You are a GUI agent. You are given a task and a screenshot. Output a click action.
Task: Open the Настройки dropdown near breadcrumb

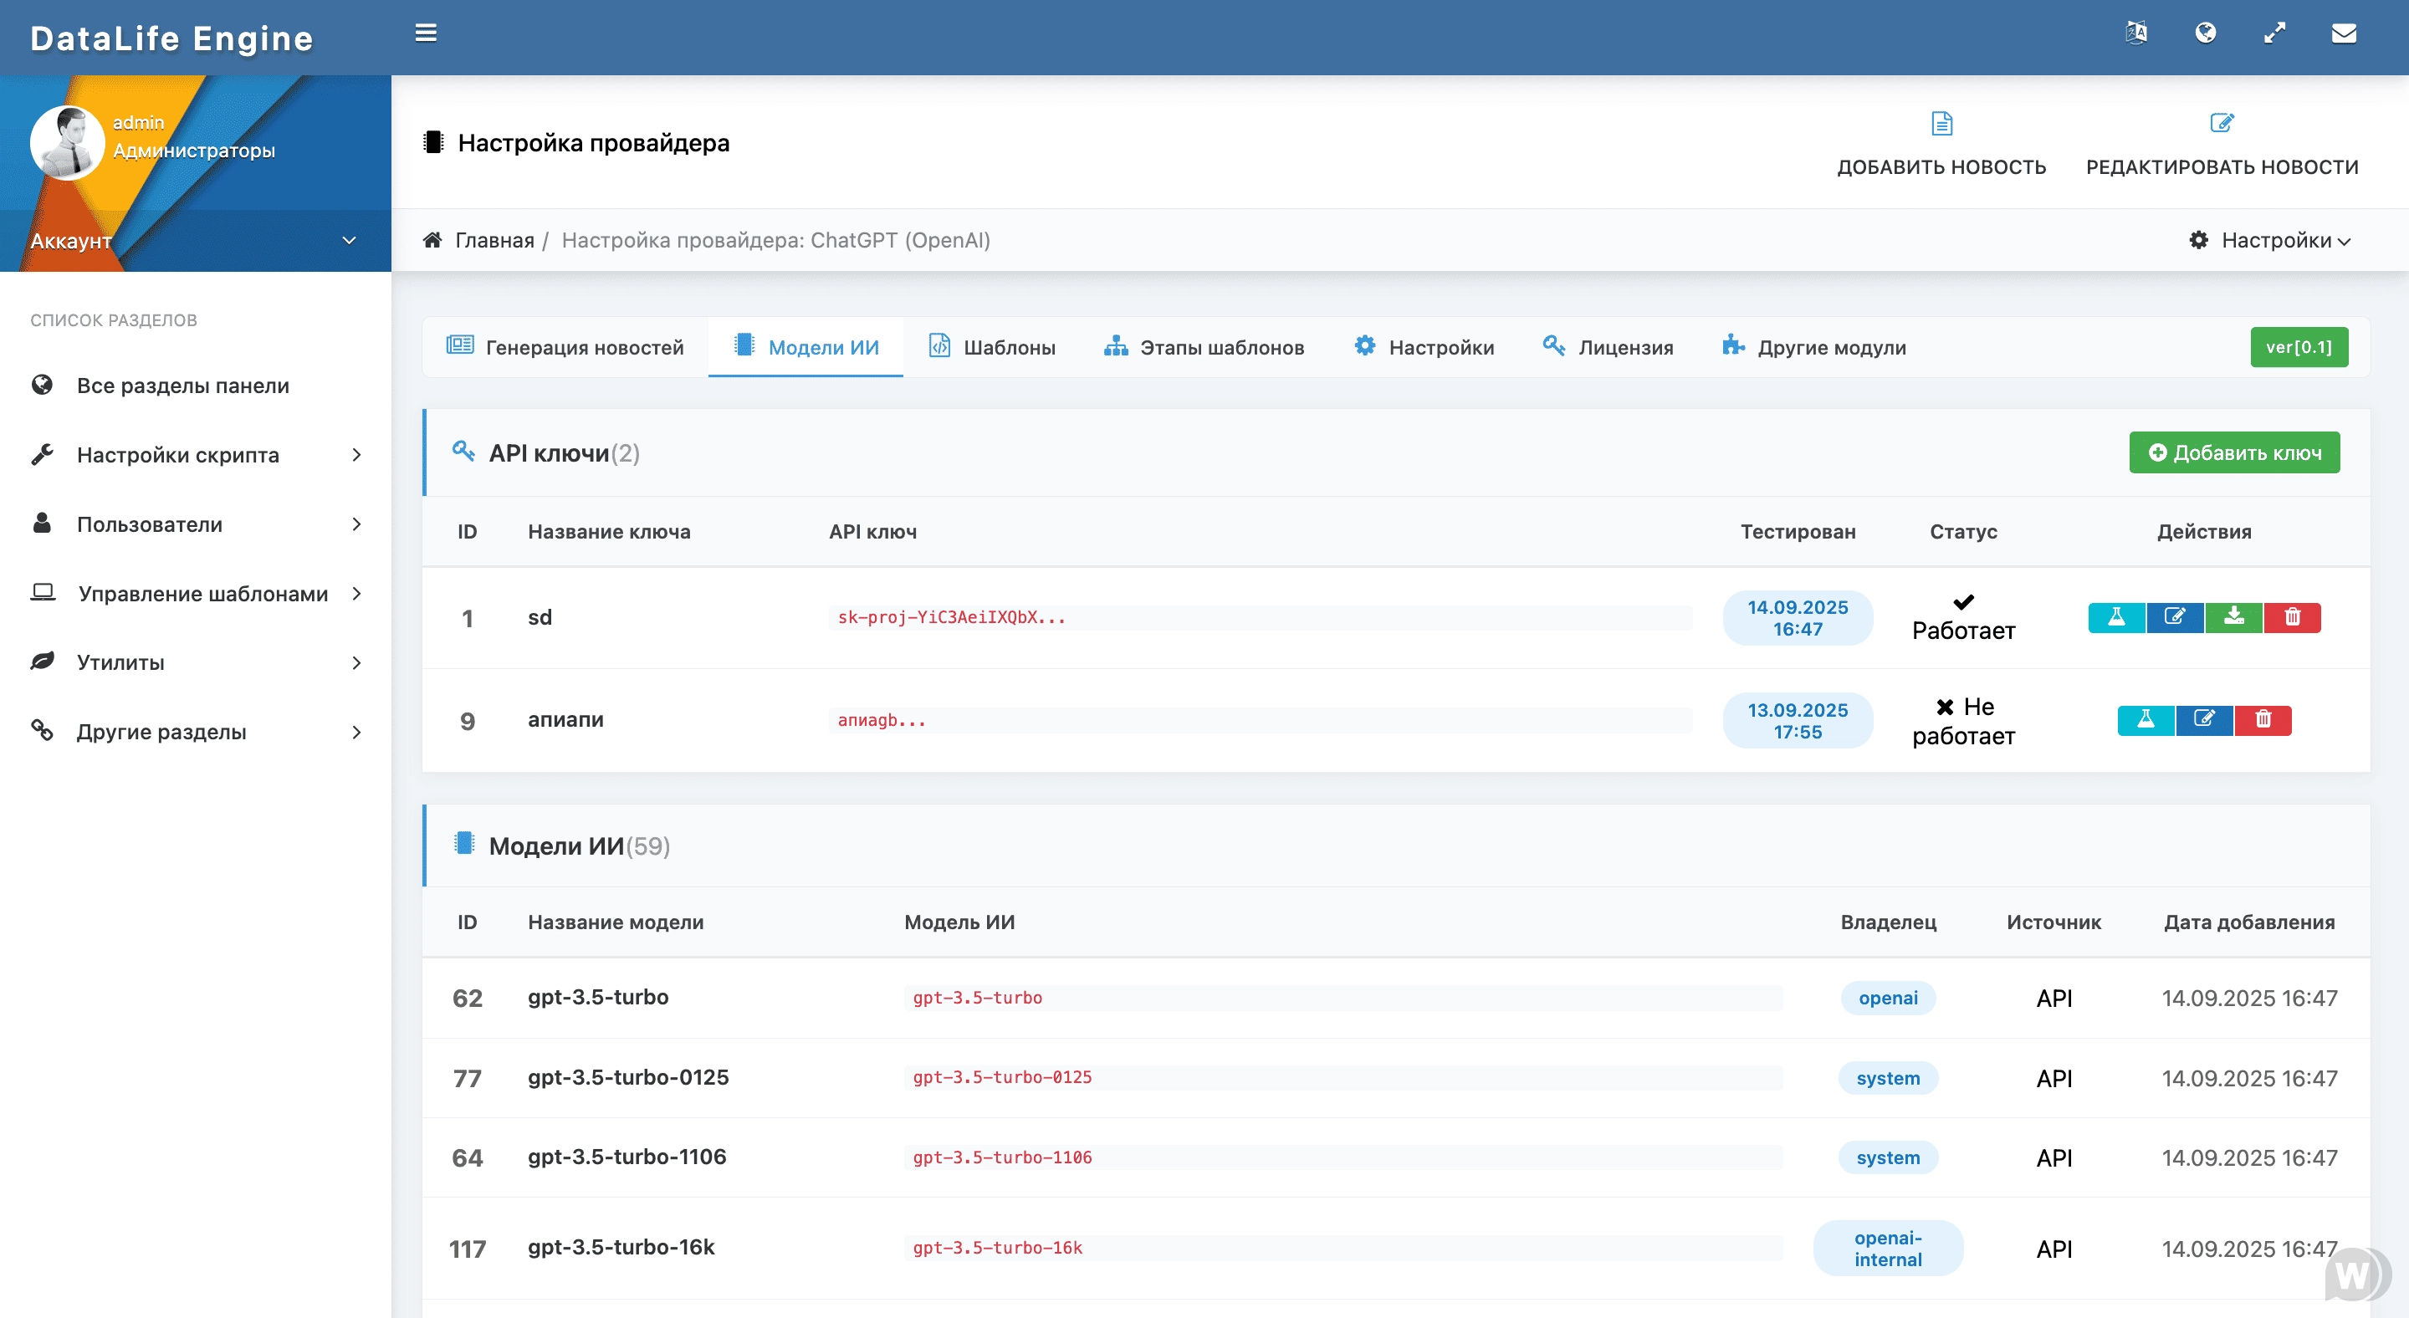2269,240
